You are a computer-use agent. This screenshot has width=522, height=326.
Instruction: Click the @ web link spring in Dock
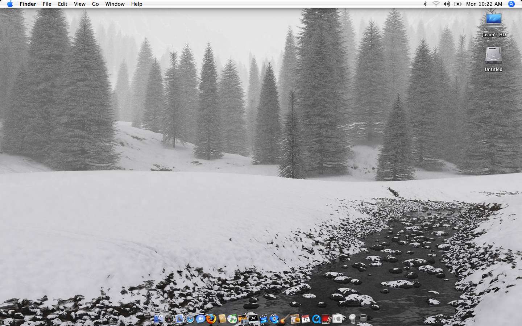coord(352,318)
